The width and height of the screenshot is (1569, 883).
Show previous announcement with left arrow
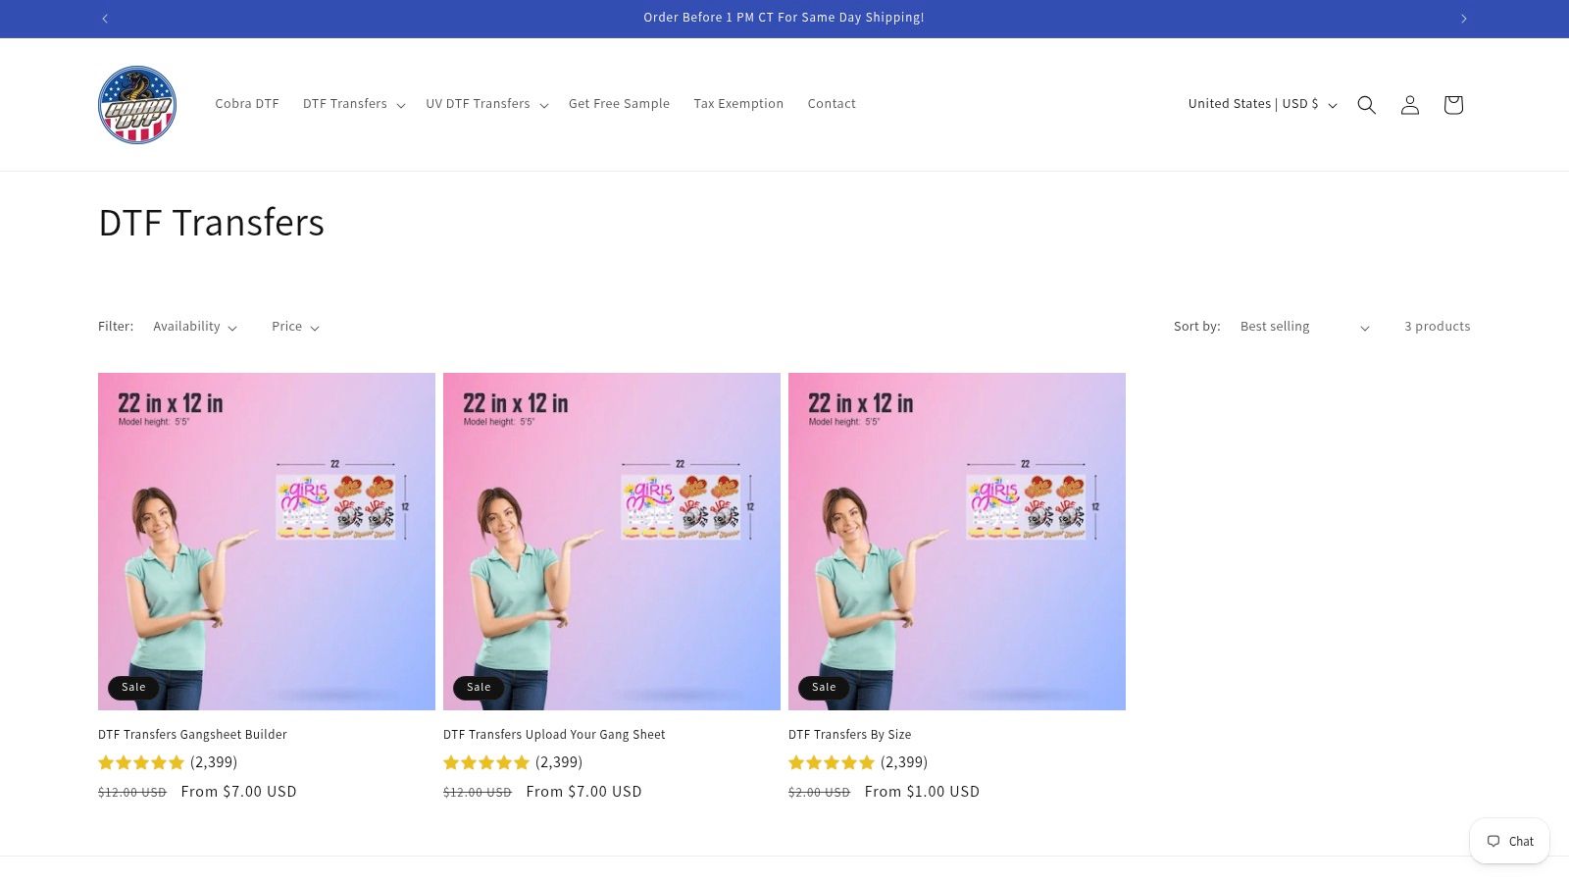coord(105,19)
